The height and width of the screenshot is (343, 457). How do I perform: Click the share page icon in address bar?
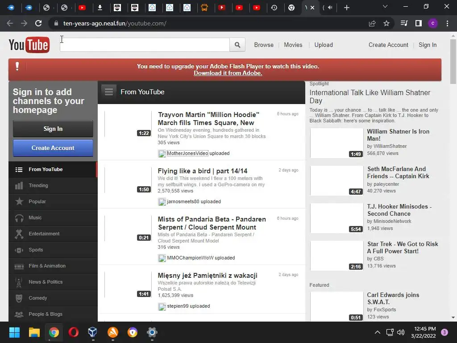click(372, 23)
